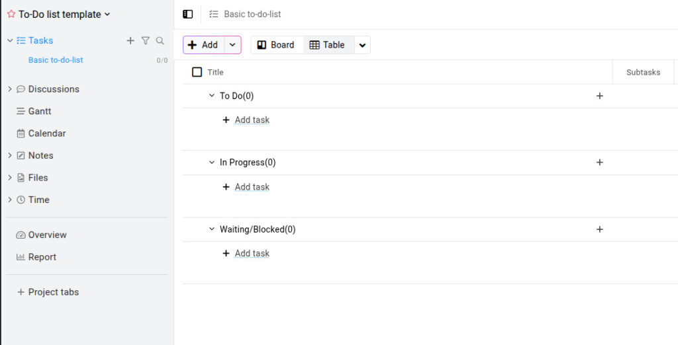Click the search magnifier icon in Tasks

click(x=160, y=40)
